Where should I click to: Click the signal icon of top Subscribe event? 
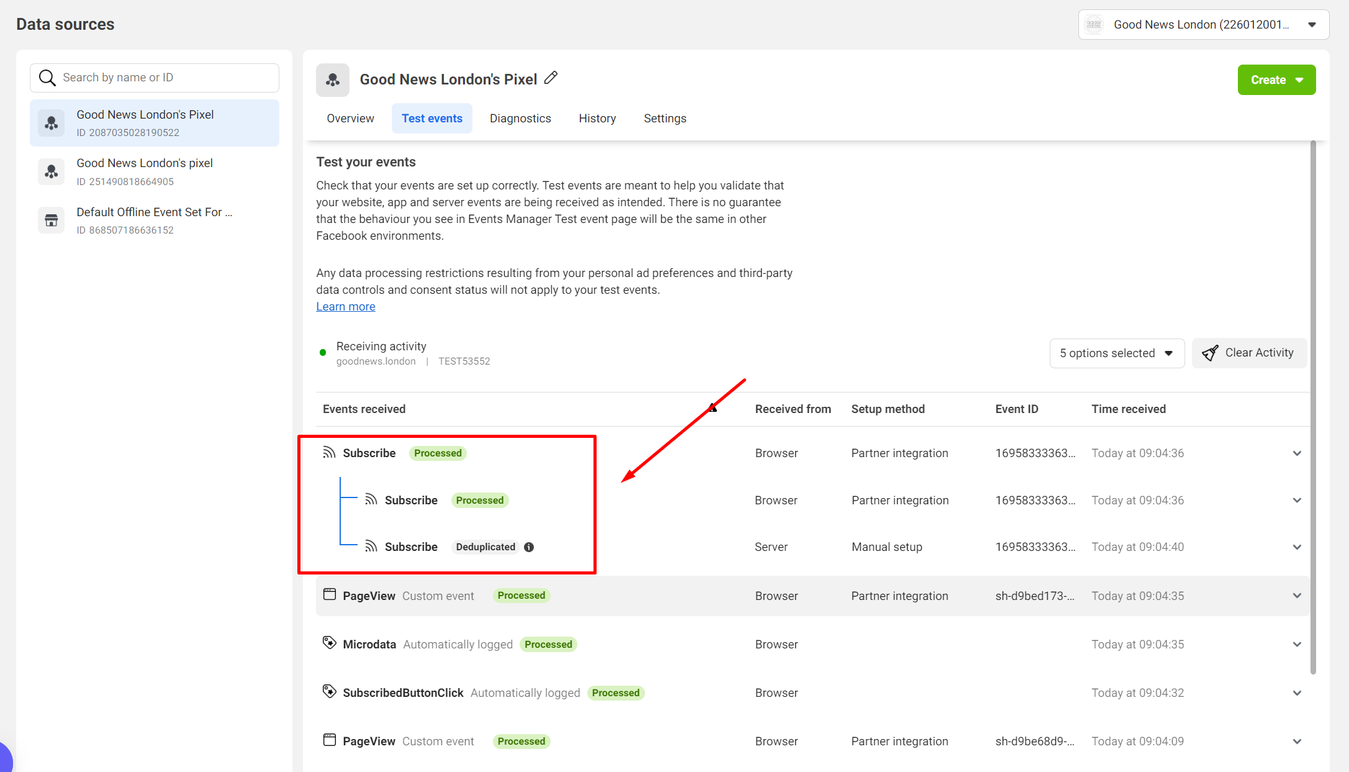[329, 453]
